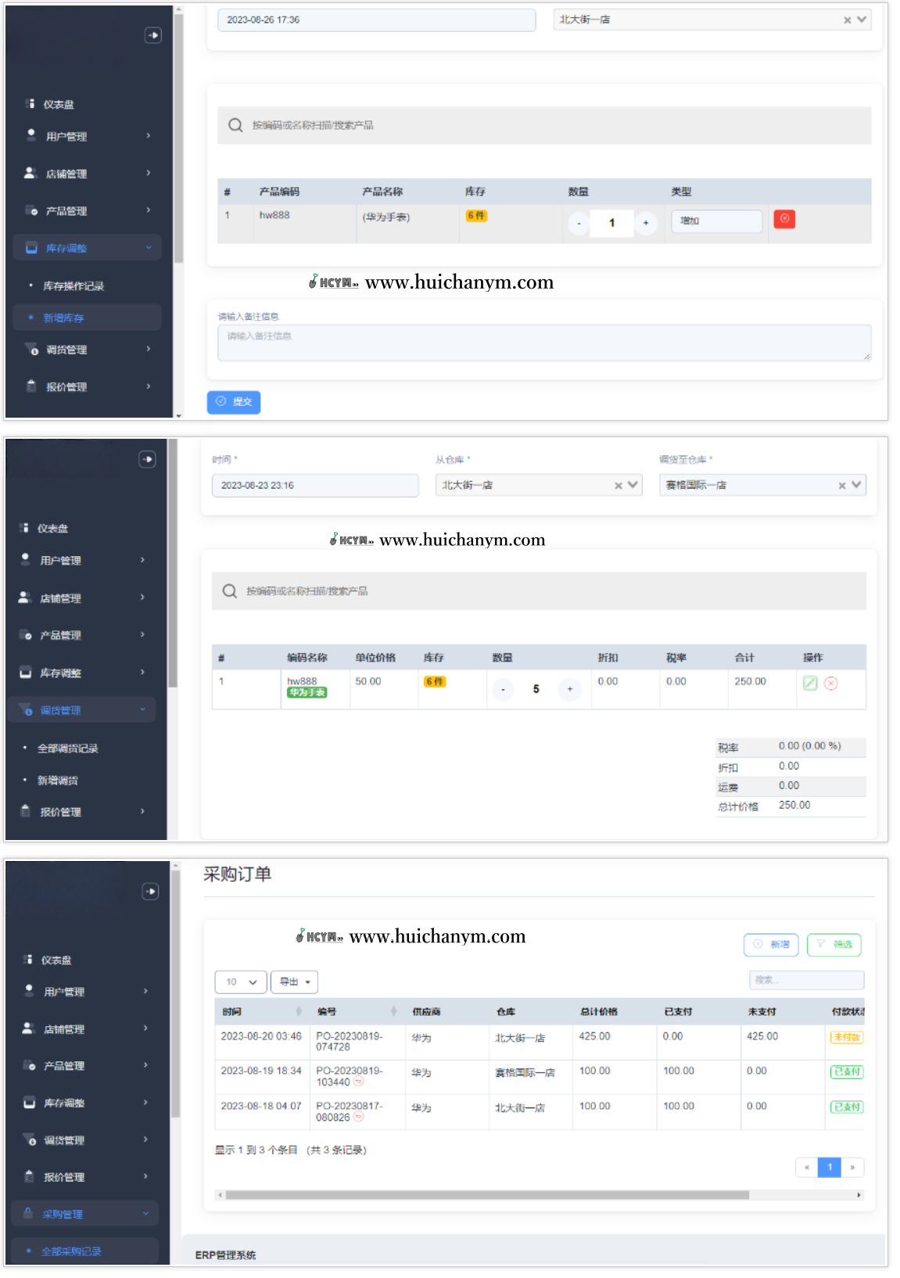Click the 提交 submit button
900x1278 pixels.
[234, 402]
